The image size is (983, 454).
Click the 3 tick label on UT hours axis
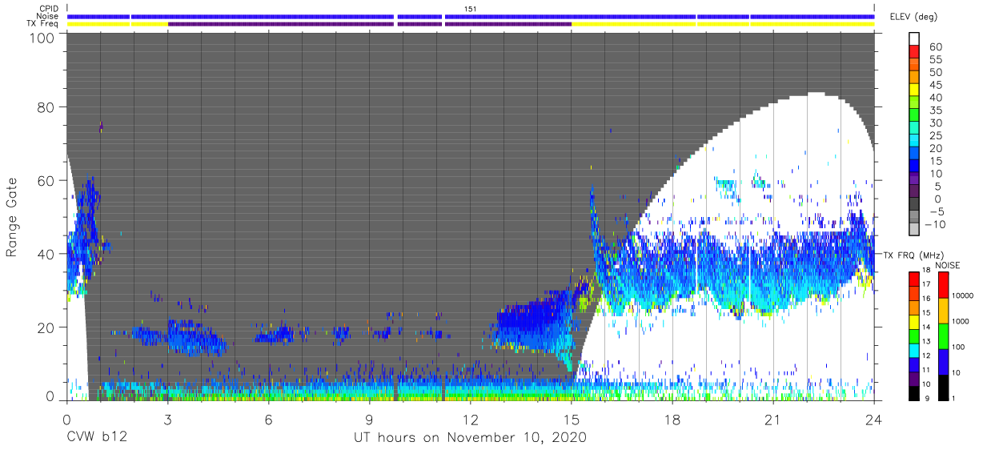167,419
